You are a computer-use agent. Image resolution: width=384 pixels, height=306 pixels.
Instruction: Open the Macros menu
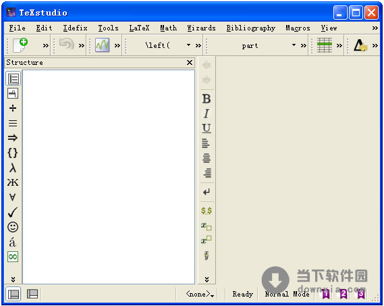pos(298,28)
